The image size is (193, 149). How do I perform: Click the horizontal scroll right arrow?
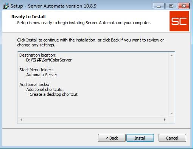point(165,120)
